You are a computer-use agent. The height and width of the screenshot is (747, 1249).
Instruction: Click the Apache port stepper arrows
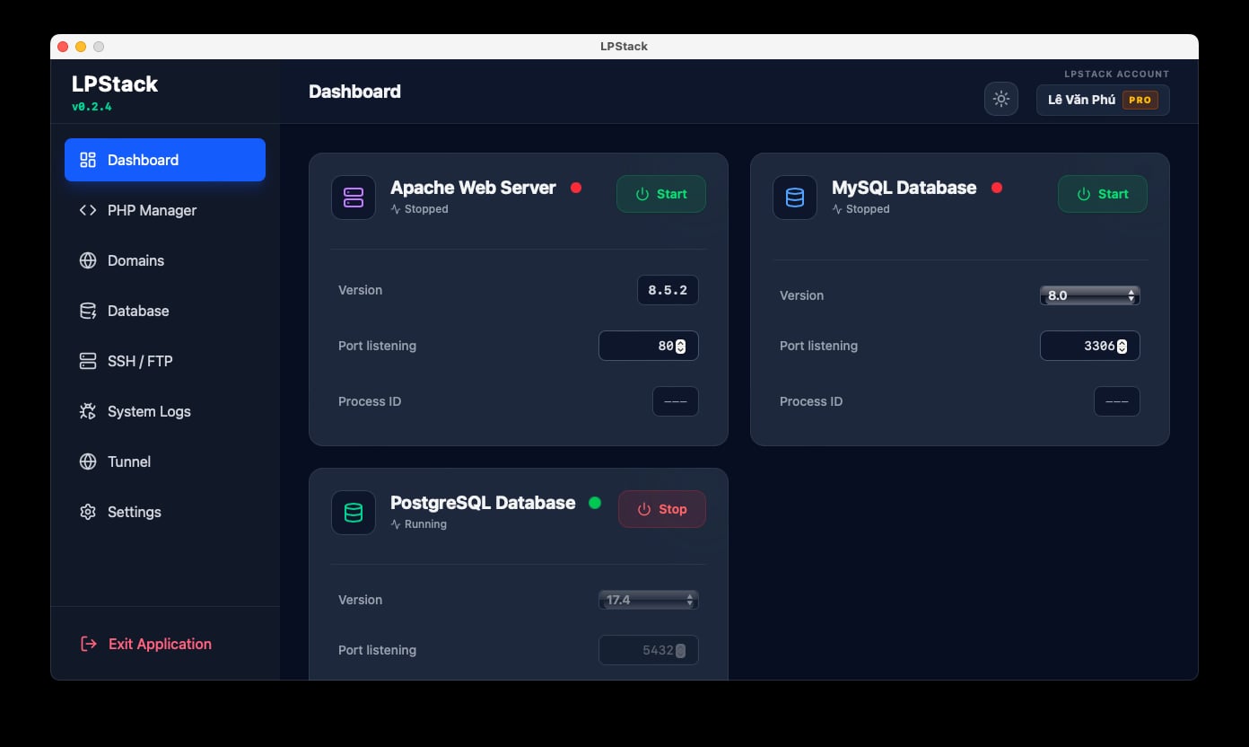coord(680,346)
